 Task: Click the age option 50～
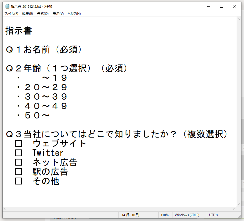(37, 115)
